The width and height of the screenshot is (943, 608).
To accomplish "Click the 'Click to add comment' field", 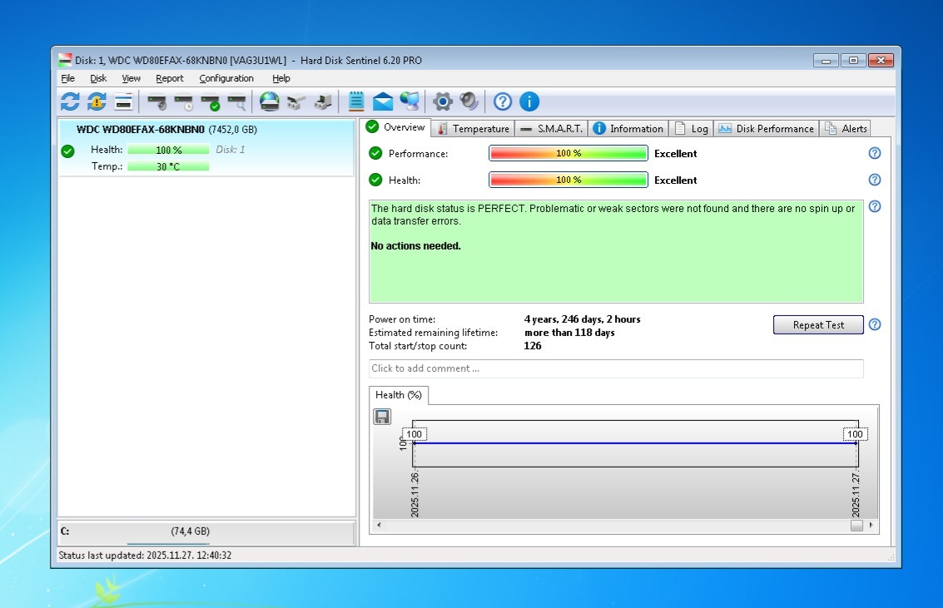I will 616,368.
